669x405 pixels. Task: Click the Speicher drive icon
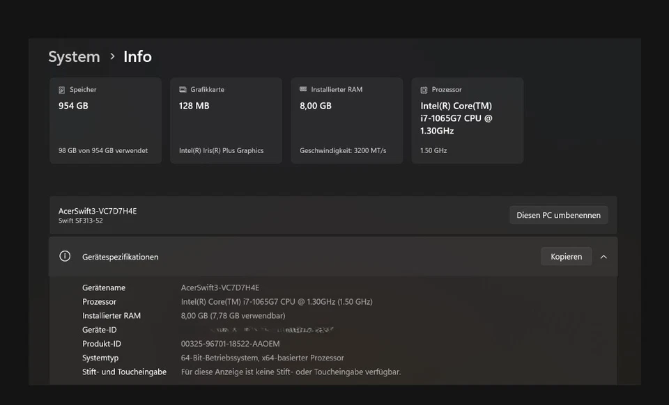pos(61,89)
